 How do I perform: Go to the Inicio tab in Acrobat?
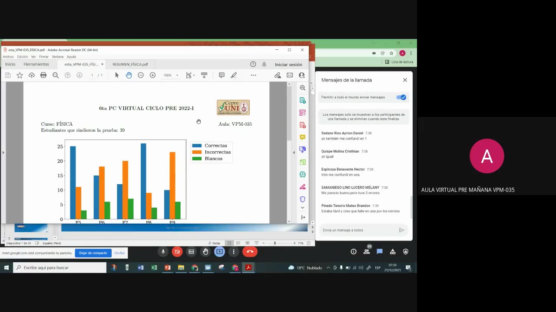[10, 64]
